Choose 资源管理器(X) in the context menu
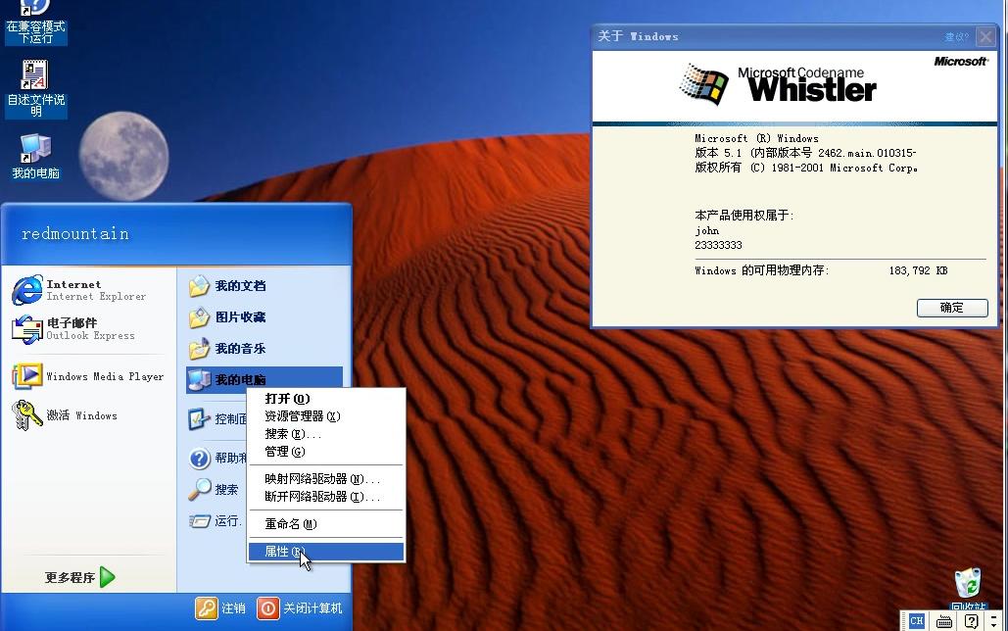The height and width of the screenshot is (631, 1008). 325,416
